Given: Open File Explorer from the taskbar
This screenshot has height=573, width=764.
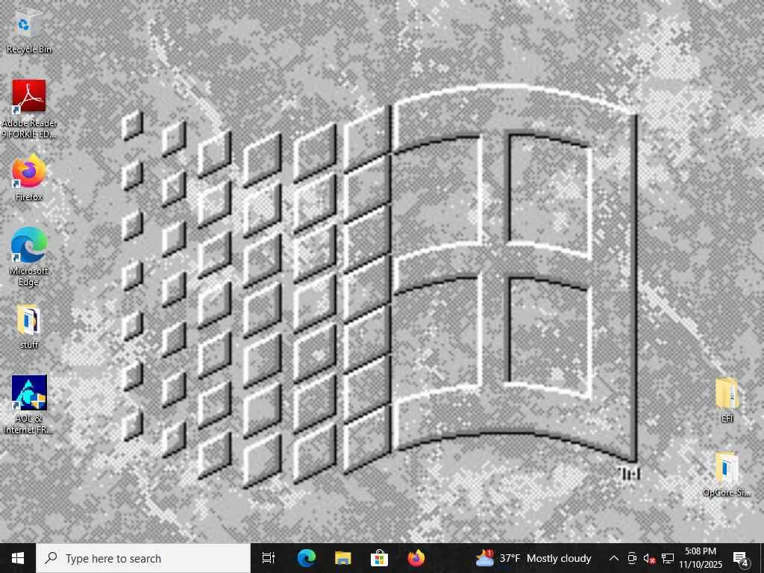Looking at the screenshot, I should point(343,558).
